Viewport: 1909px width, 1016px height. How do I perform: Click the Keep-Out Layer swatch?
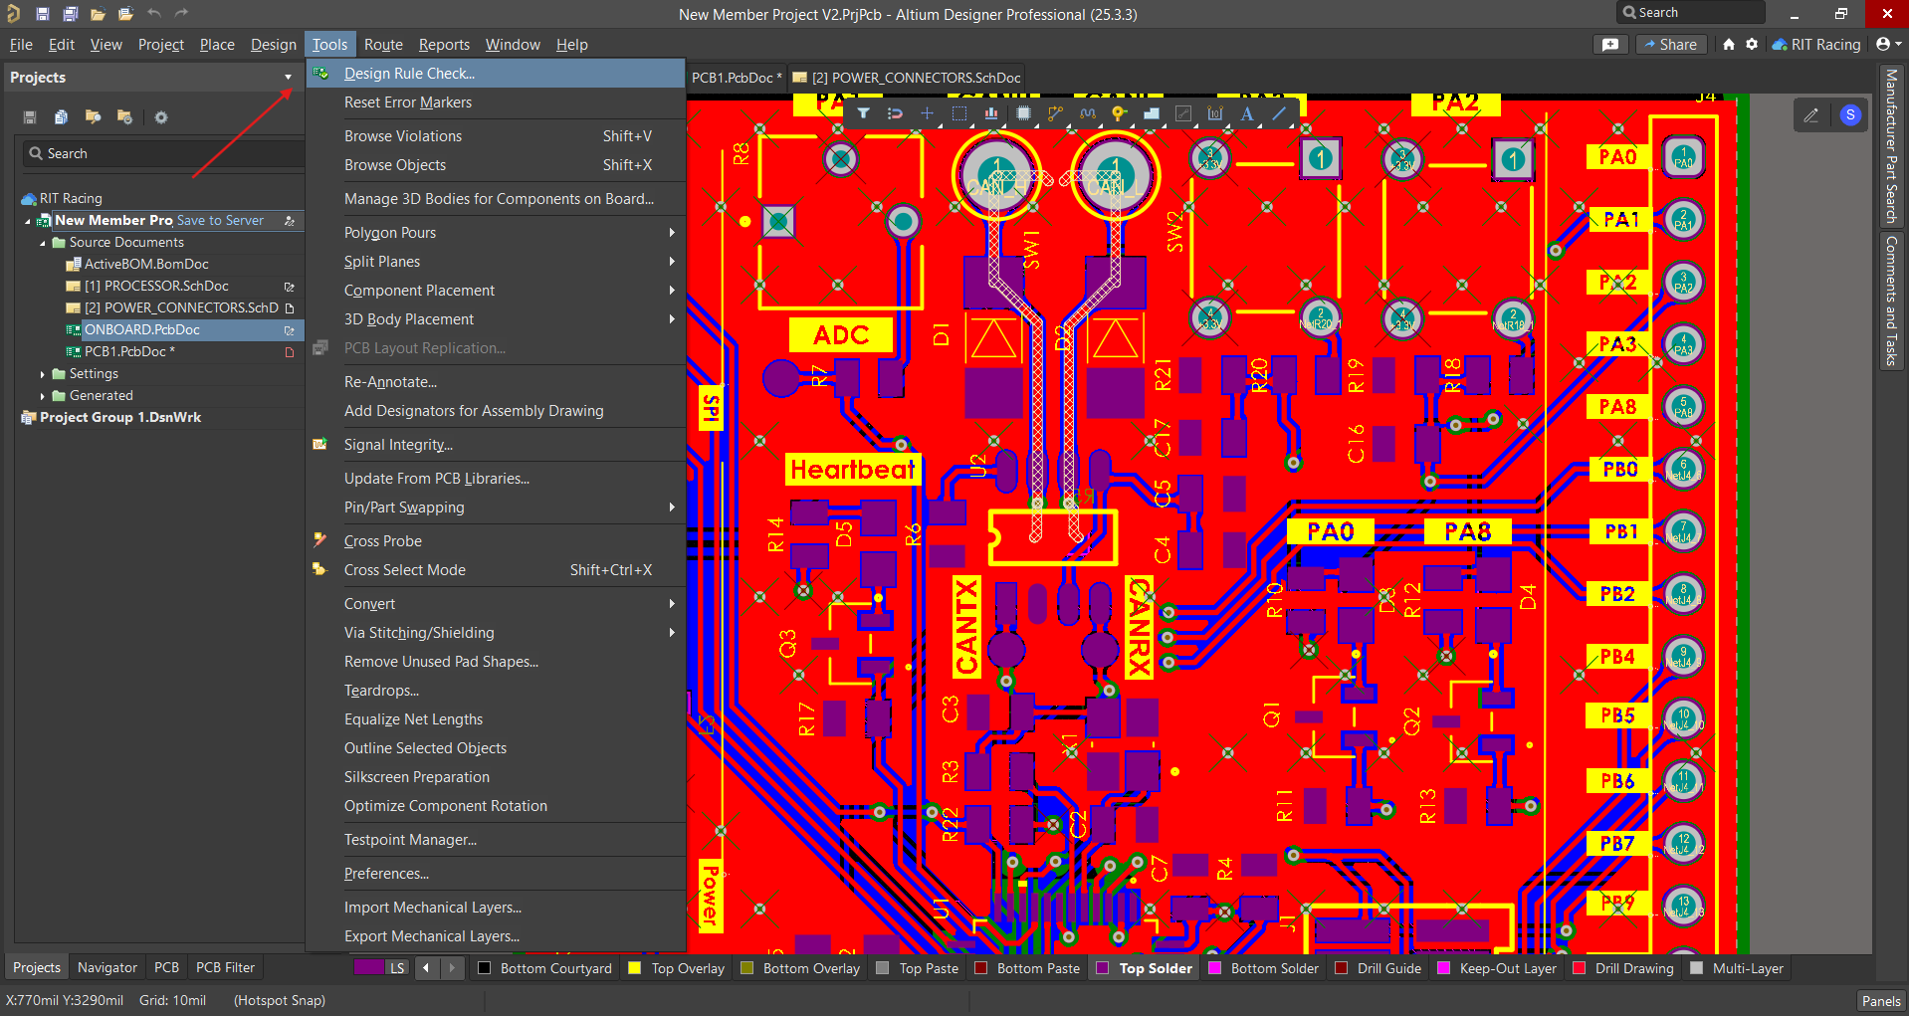coord(1444,968)
